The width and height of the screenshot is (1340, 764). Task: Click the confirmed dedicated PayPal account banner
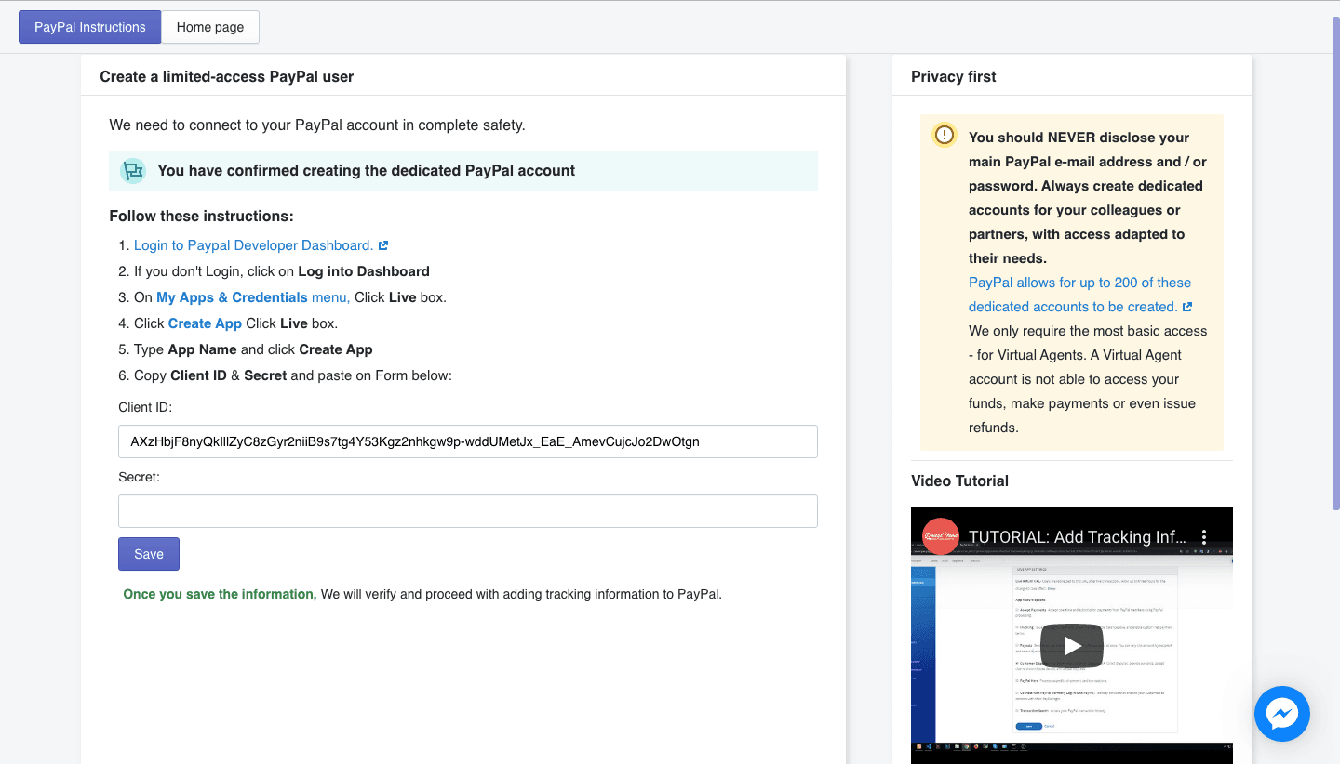click(x=462, y=171)
